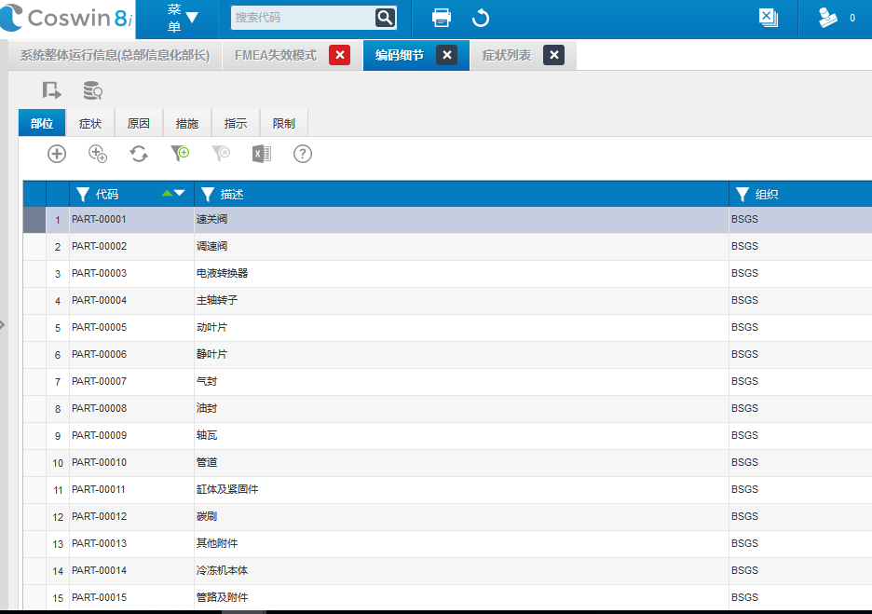
Task: Switch to 症状列表 tab
Action: (506, 55)
